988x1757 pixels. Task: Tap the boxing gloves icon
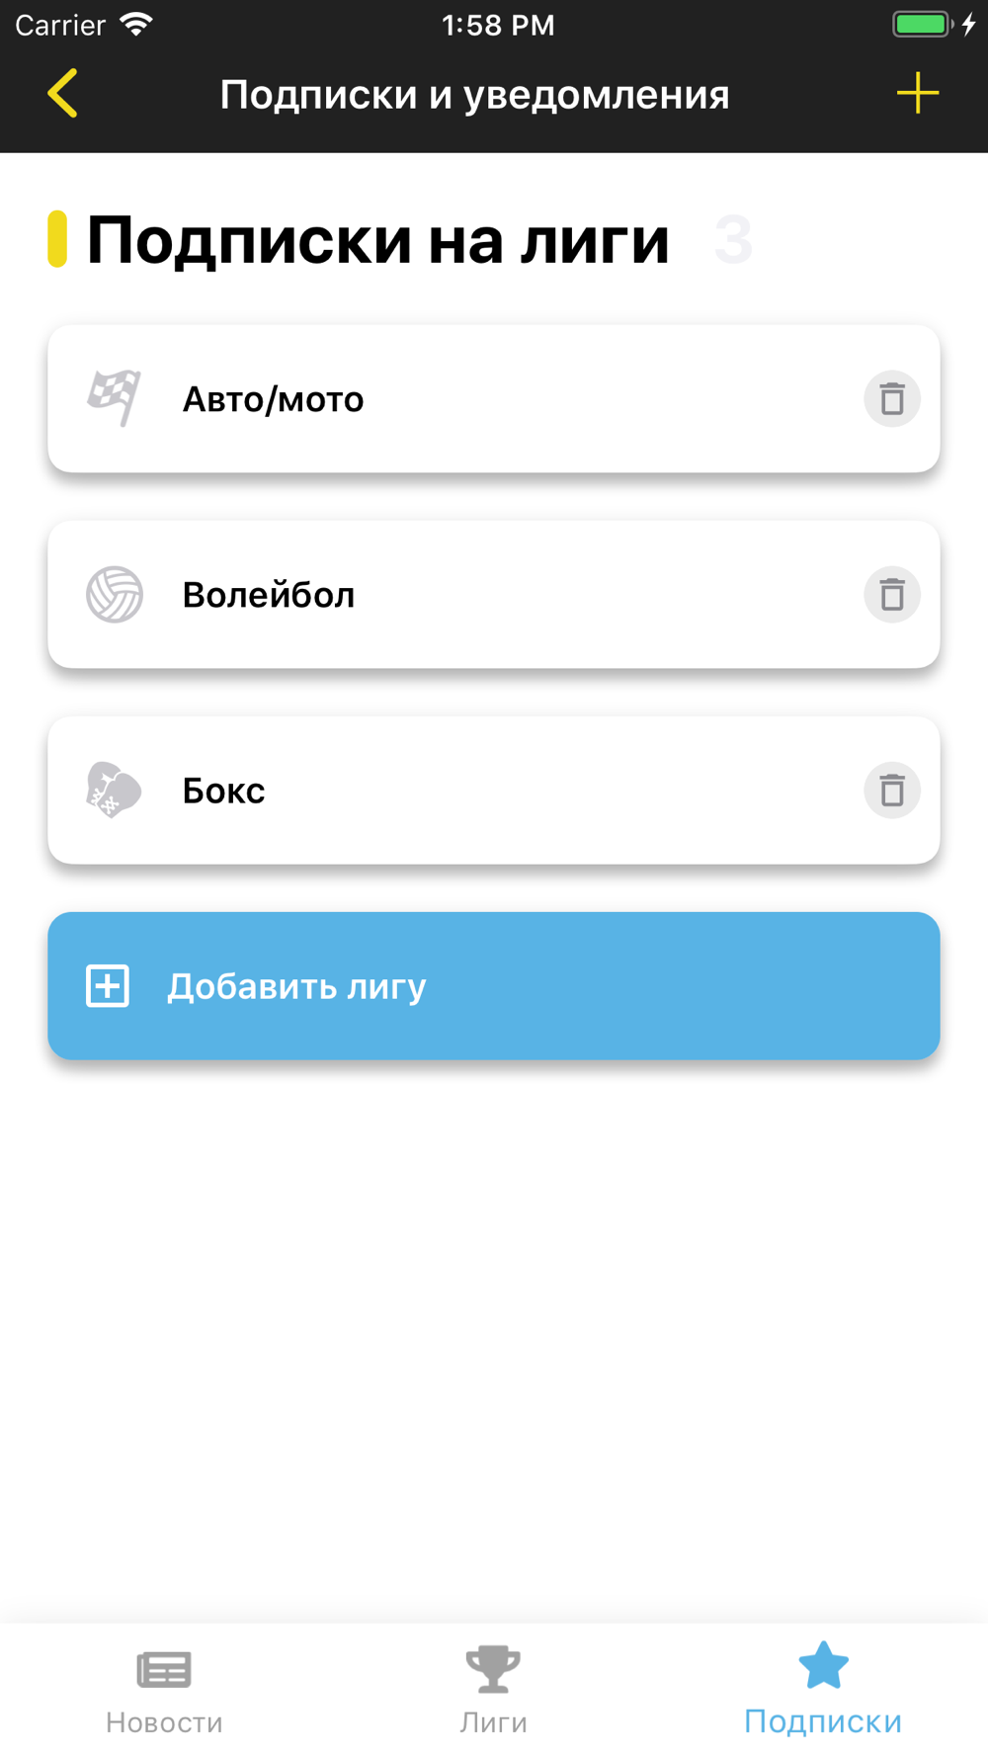115,791
